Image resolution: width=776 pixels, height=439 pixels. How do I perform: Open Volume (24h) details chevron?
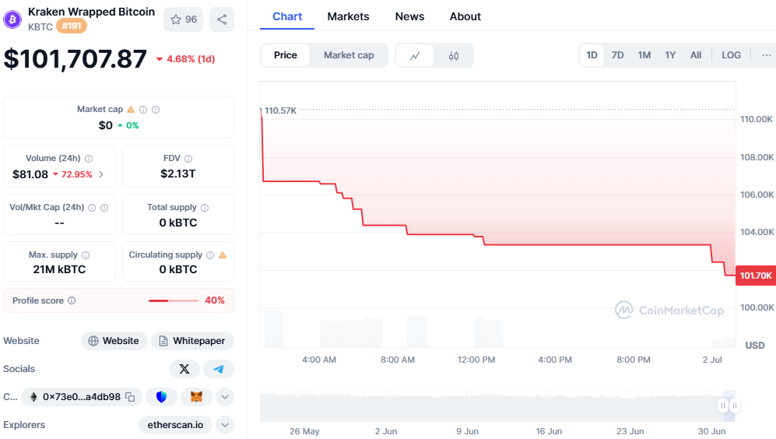(101, 174)
